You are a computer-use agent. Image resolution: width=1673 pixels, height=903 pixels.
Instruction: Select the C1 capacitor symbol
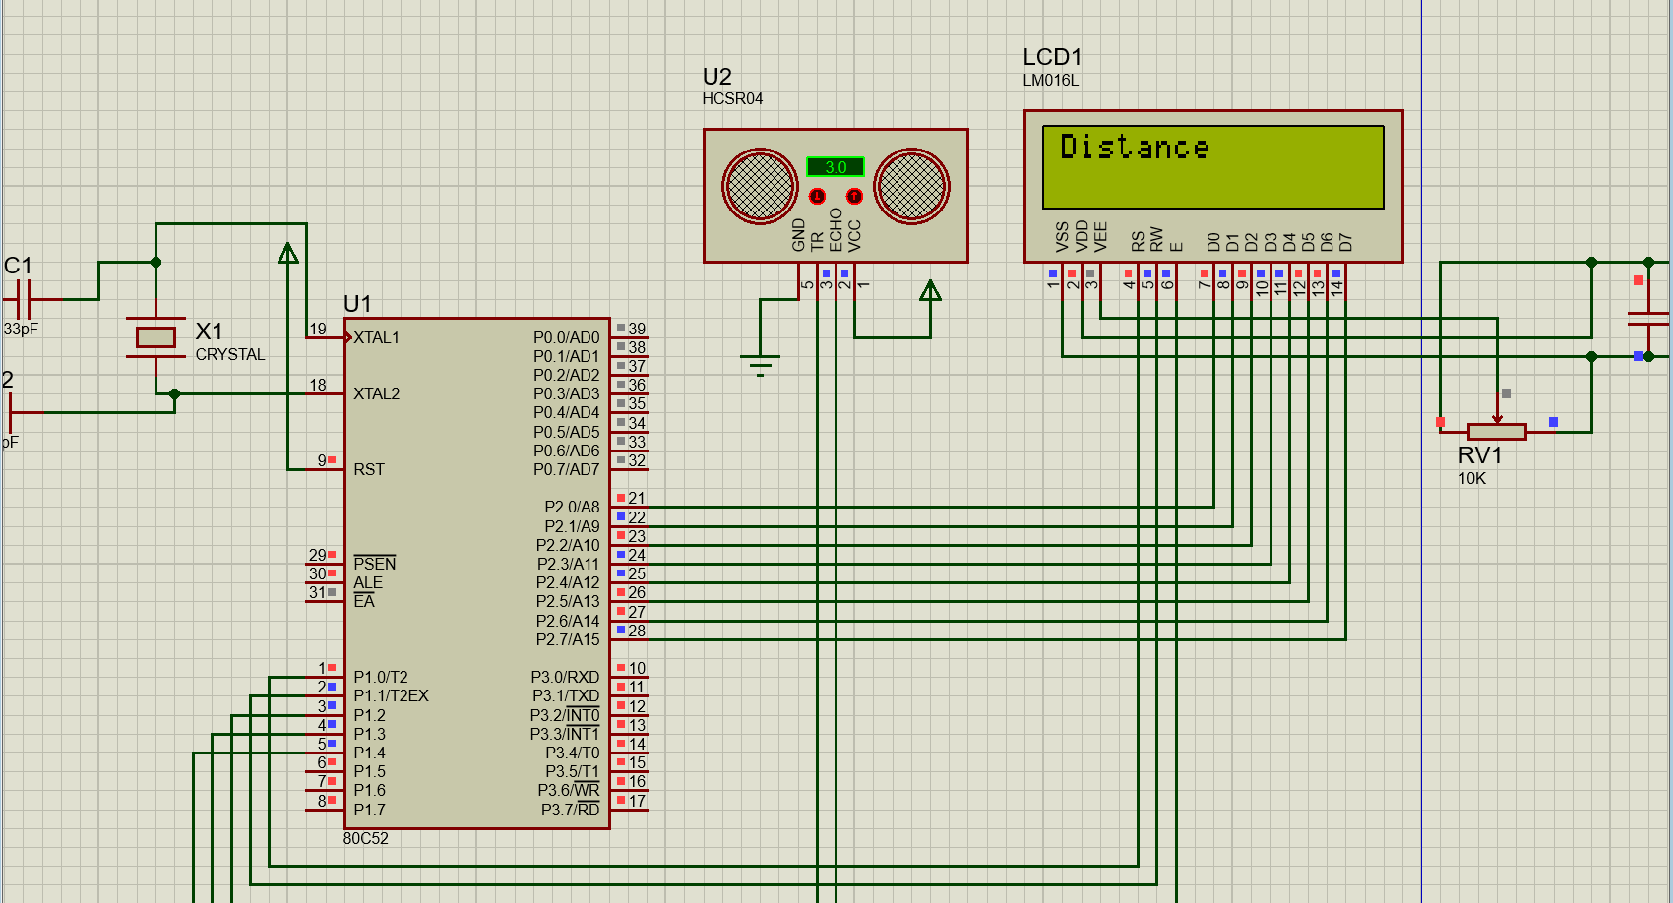tap(25, 299)
